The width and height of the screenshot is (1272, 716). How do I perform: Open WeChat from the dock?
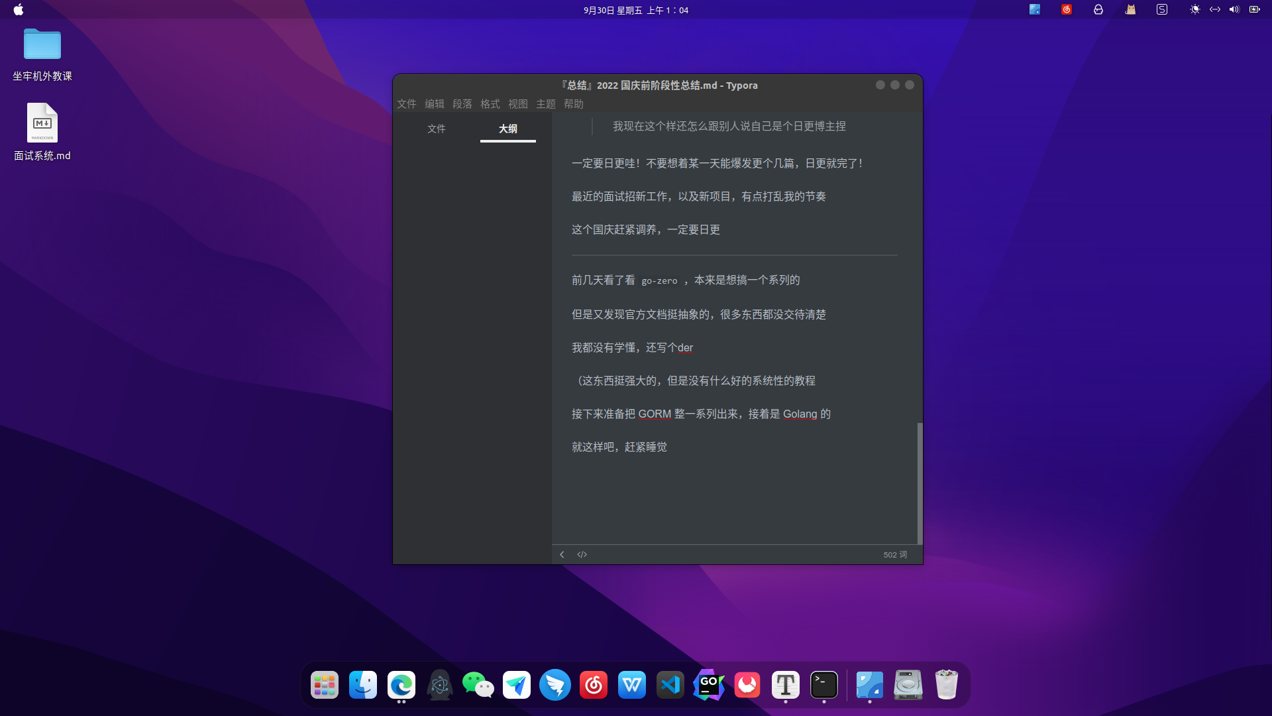click(478, 685)
